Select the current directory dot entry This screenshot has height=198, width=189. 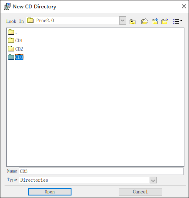16,33
